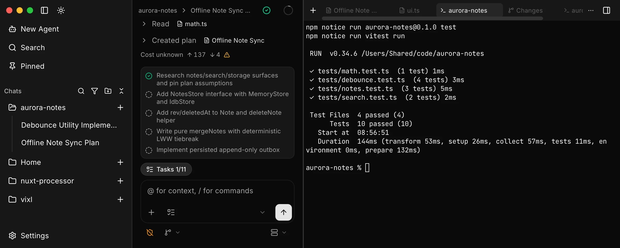The height and width of the screenshot is (248, 620).
Task: Open Tasks 1/11 list
Action: click(x=166, y=169)
